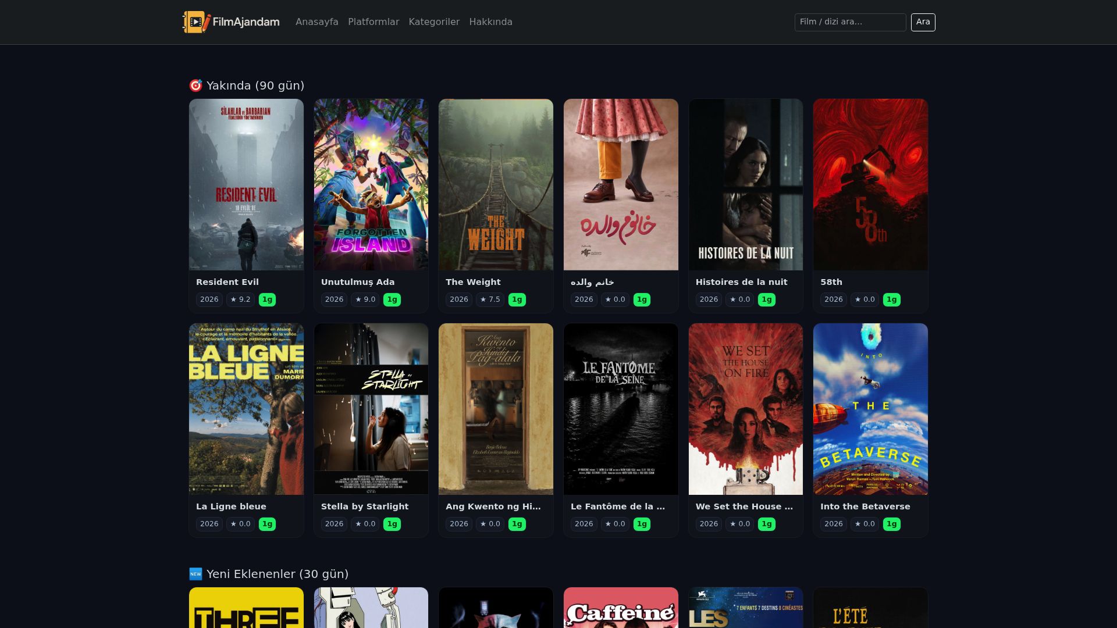
Task: Click the Yakında (90 gün) section heading
Action: click(x=255, y=85)
